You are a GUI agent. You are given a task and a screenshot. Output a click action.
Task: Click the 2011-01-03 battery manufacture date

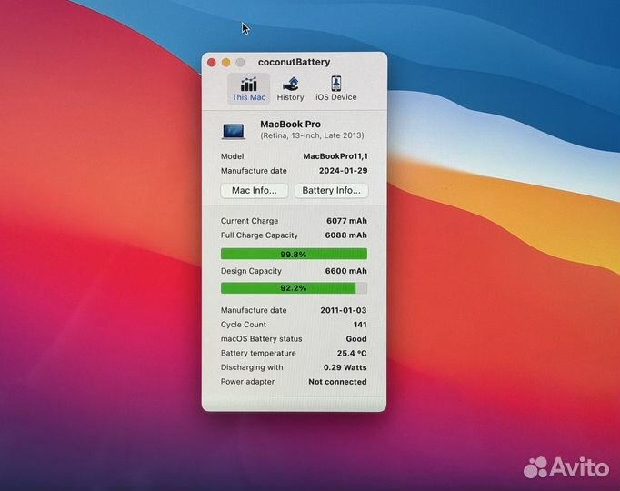[344, 310]
